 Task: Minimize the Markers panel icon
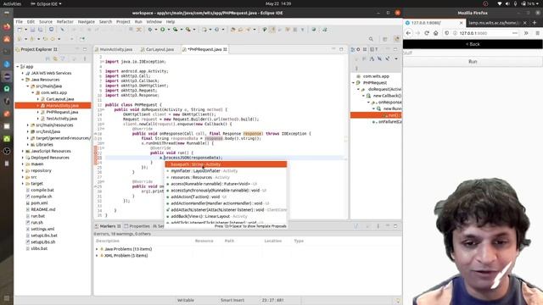(388, 226)
